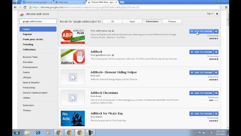Open the AdBlock Chromium puzzle thumbnail
The image size is (241, 136).
[x=73, y=98]
